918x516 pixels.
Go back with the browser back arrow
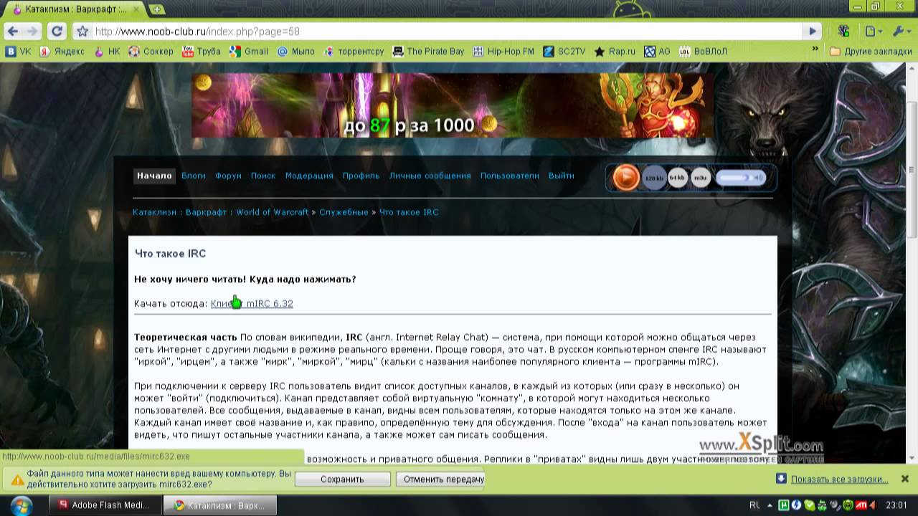click(x=13, y=32)
